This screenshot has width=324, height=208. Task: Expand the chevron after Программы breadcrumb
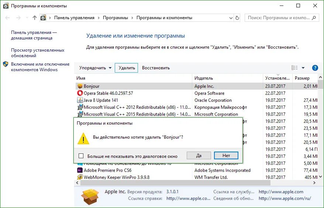pyautogui.click(x=132, y=18)
